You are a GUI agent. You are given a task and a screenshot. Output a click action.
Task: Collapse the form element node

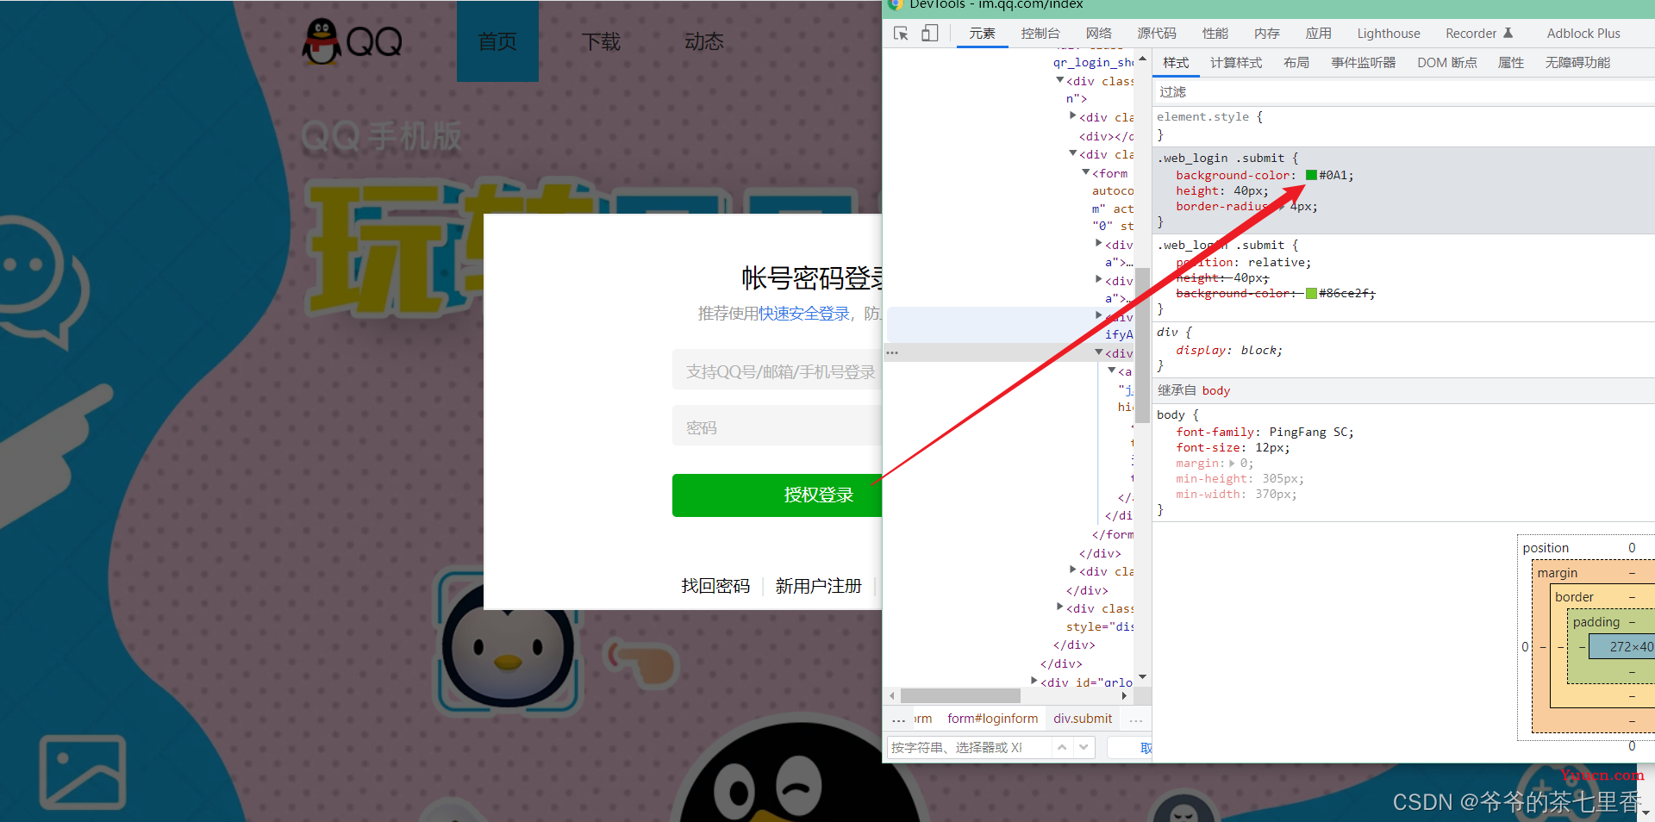[1086, 173]
